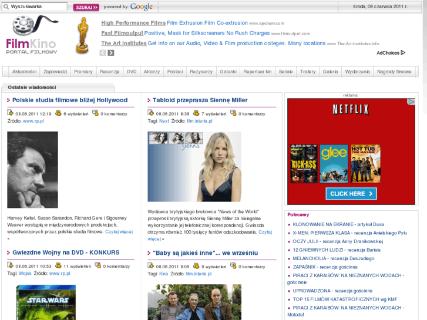The image size is (427, 320).
Task: Open the Sienna Miller article image
Action: click(194, 167)
